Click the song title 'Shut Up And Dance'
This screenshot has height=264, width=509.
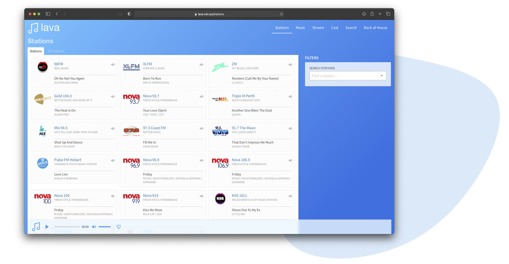(68, 142)
